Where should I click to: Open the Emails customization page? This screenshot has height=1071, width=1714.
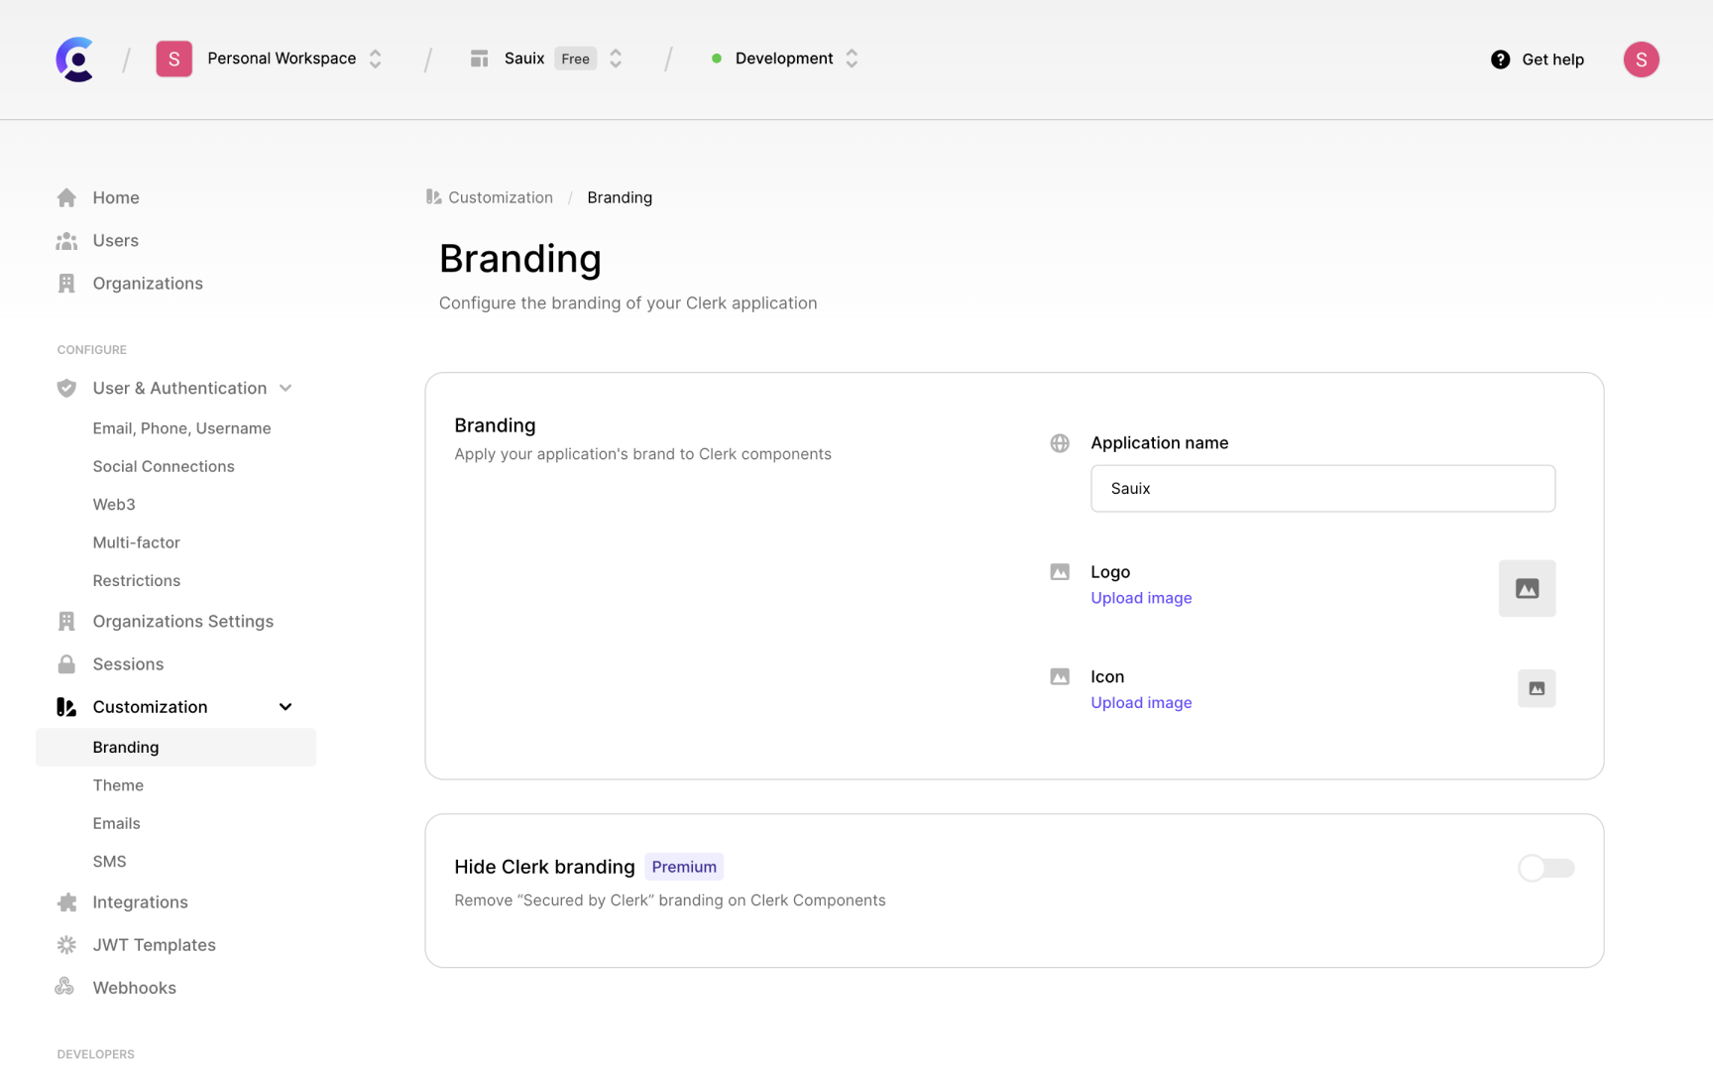click(x=116, y=823)
